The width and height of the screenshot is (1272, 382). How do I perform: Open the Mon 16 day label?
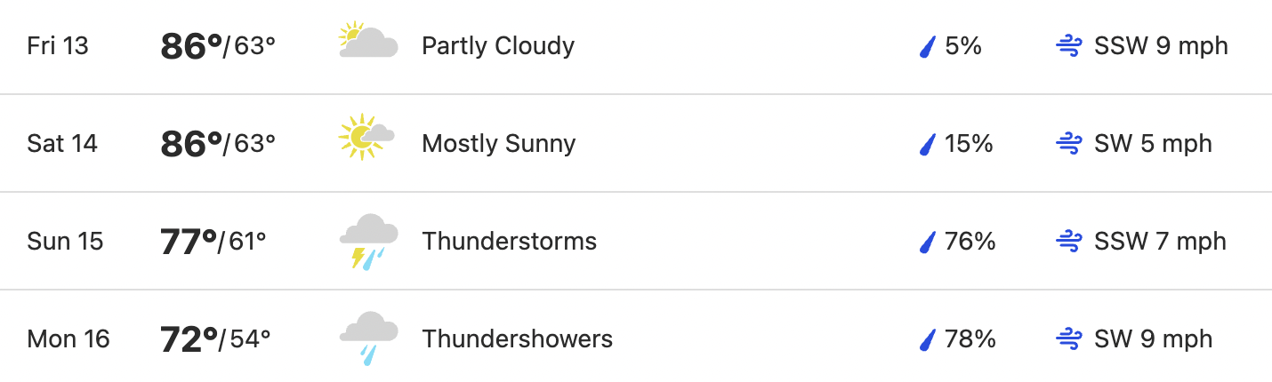68,339
